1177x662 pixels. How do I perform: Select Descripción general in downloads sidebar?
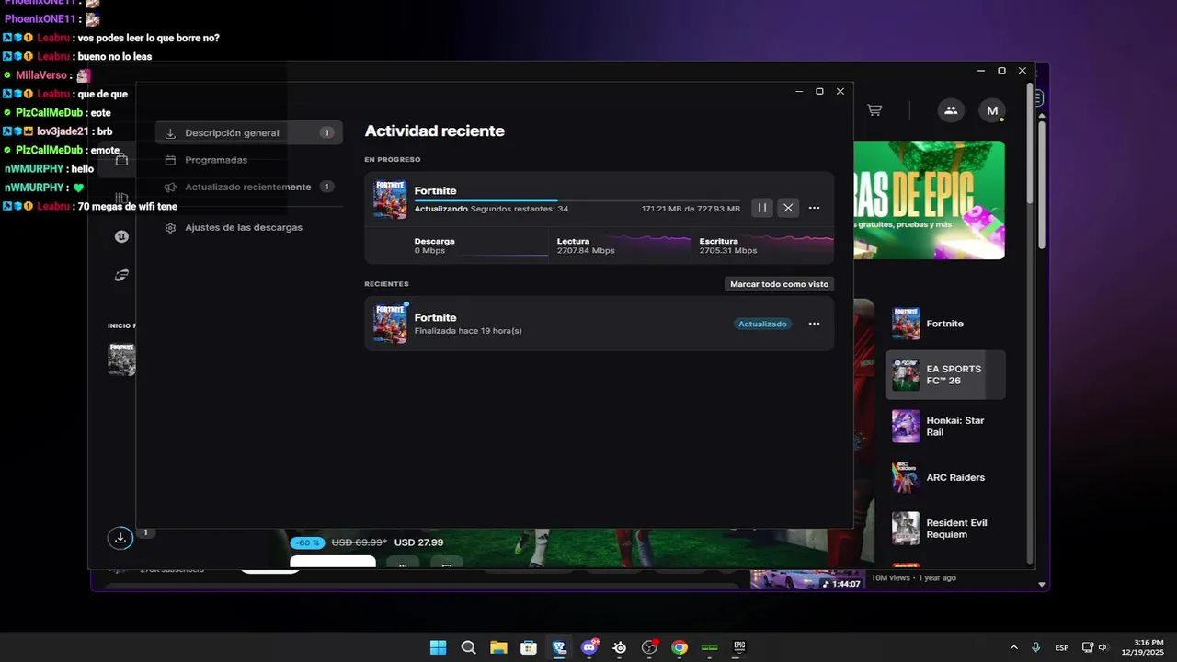tap(249, 132)
